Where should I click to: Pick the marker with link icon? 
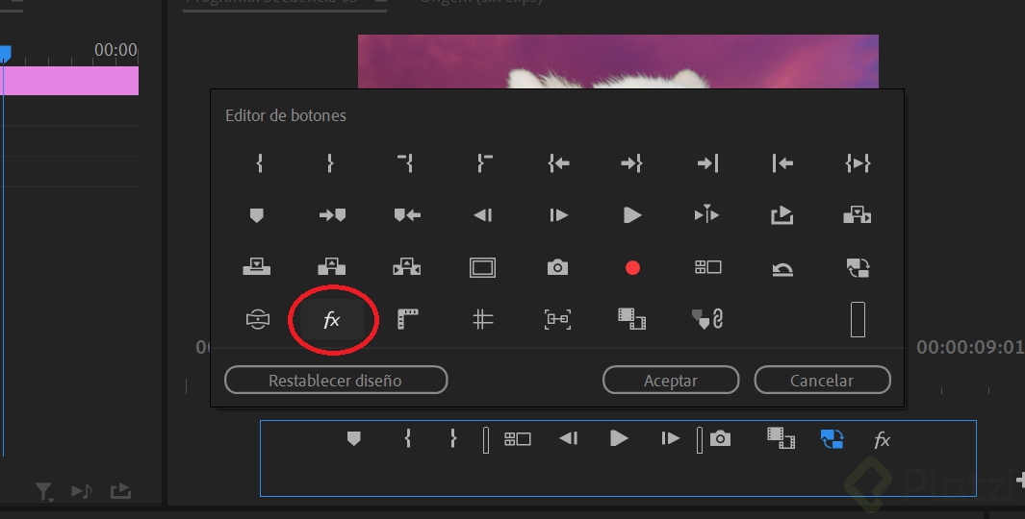pyautogui.click(x=707, y=319)
